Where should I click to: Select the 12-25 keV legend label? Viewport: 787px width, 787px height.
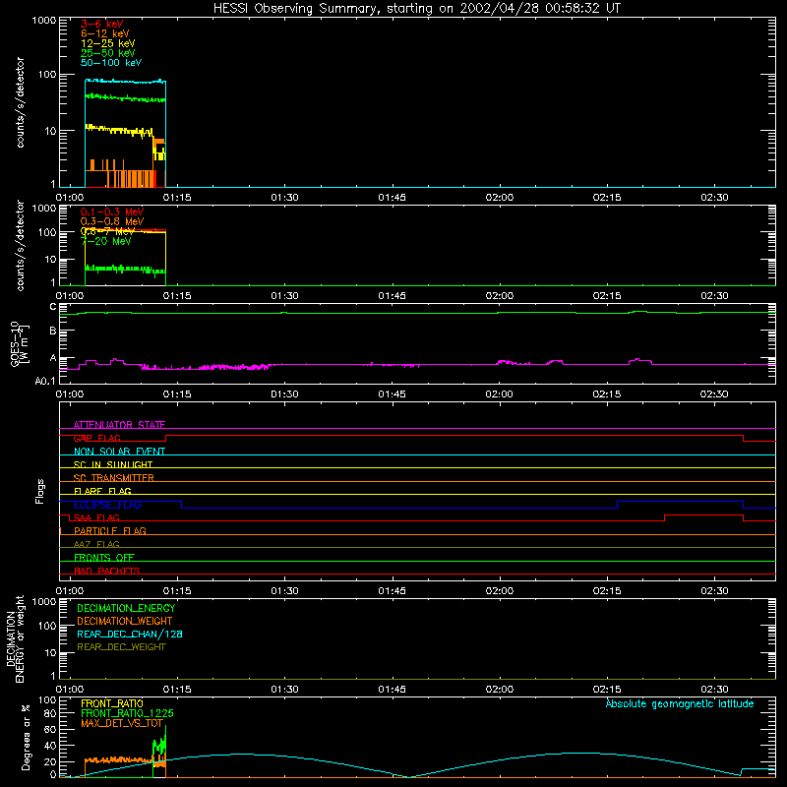coord(108,43)
